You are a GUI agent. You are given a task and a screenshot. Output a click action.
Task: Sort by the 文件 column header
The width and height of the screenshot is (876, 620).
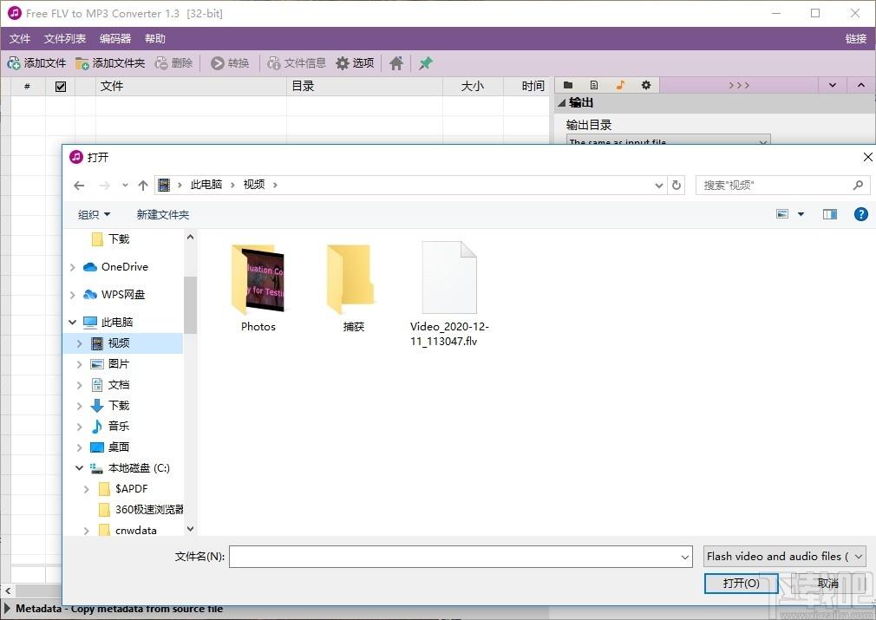(191, 87)
